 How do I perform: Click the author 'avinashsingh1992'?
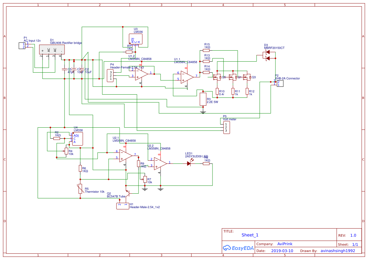point(338,251)
